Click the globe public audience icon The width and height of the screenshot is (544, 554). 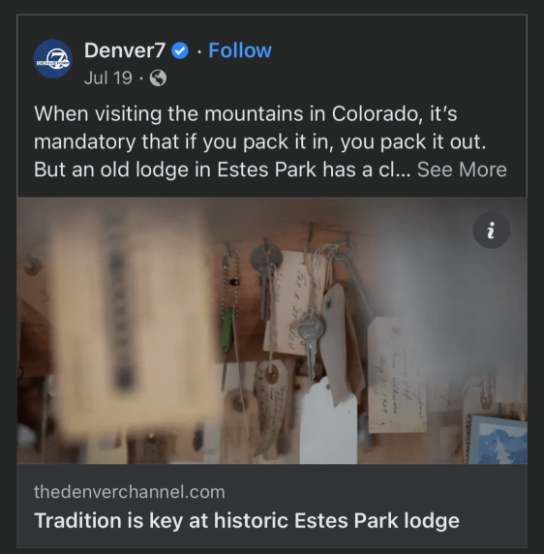(158, 77)
